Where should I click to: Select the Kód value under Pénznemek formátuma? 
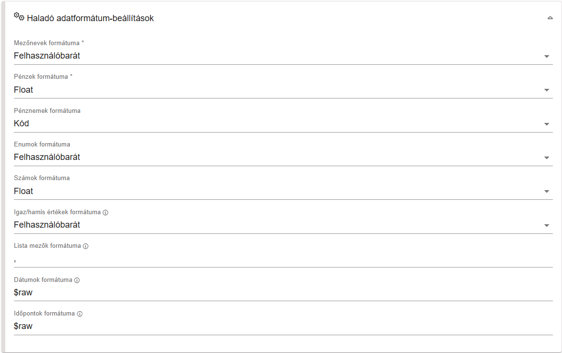(22, 123)
